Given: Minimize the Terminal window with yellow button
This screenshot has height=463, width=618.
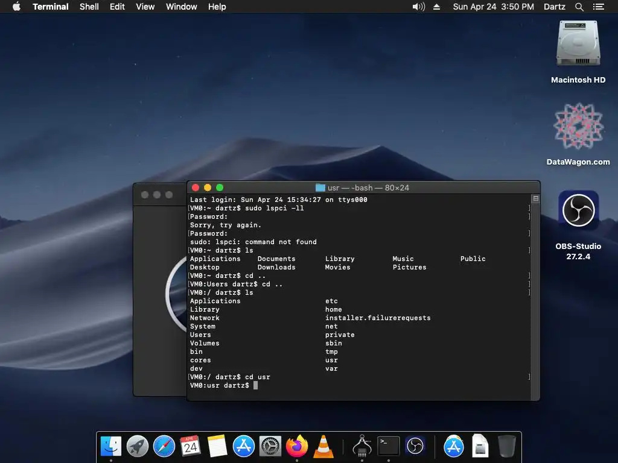Looking at the screenshot, I should point(208,188).
